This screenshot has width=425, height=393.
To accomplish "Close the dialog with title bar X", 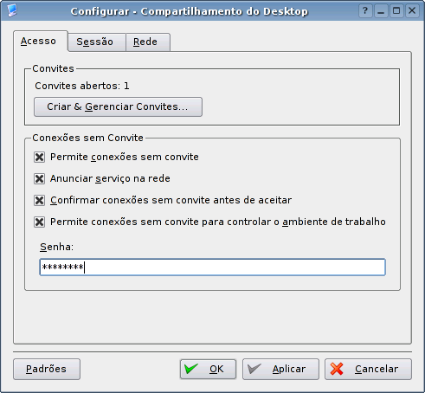I will point(412,11).
